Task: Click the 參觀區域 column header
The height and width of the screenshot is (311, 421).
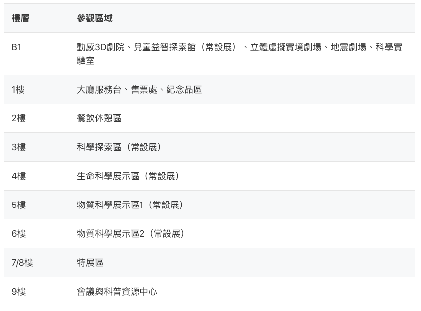Action: coord(95,18)
